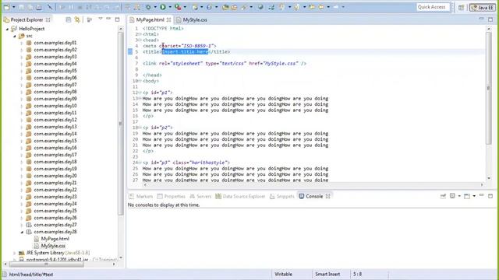Click the Run Last Tool icon
The width and height of the screenshot is (499, 280).
pos(179,7)
